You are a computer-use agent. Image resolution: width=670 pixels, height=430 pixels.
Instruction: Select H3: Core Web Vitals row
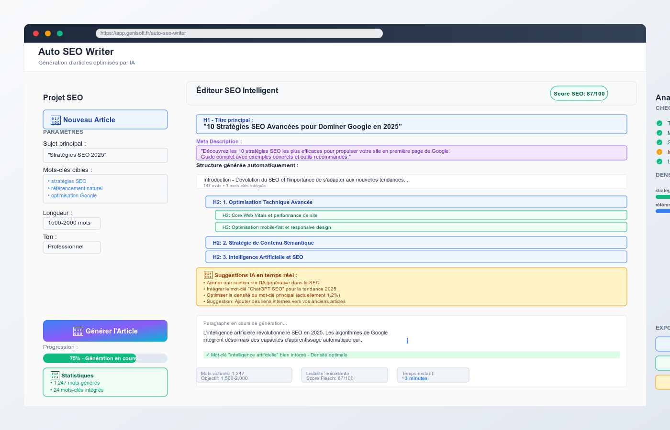[x=421, y=215]
